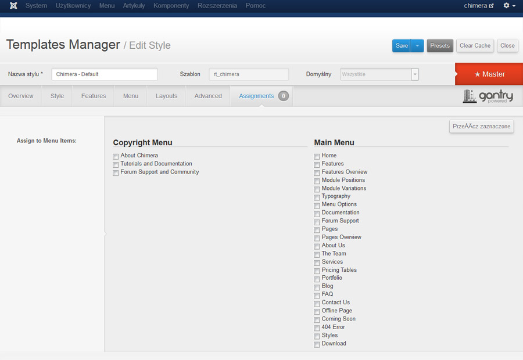The width and height of the screenshot is (523, 360).
Task: Select the Pages Overview checkbox
Action: (x=317, y=238)
